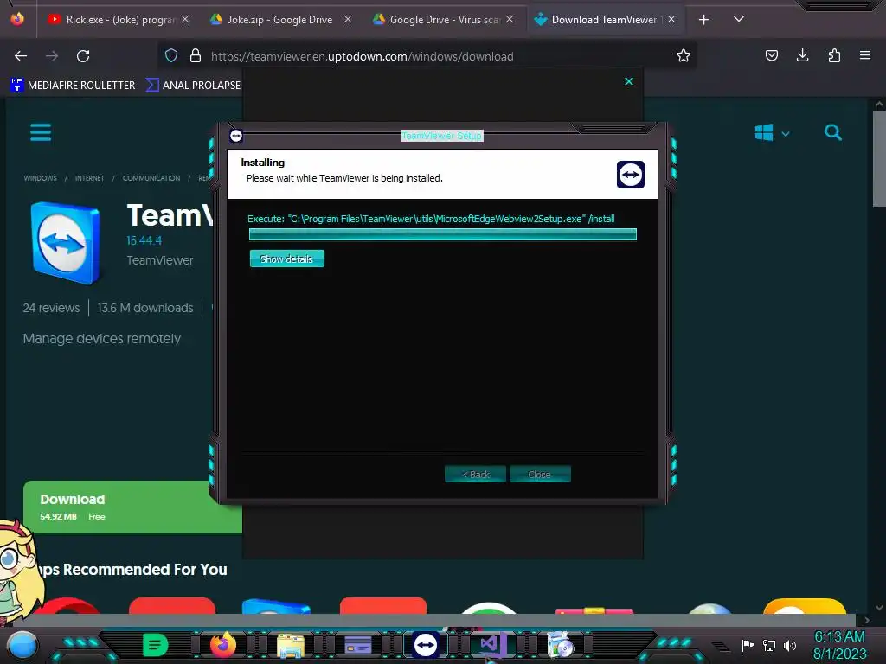Viewport: 886px width, 664px height.
Task: Click the 24 reviews text
Action: (x=51, y=308)
